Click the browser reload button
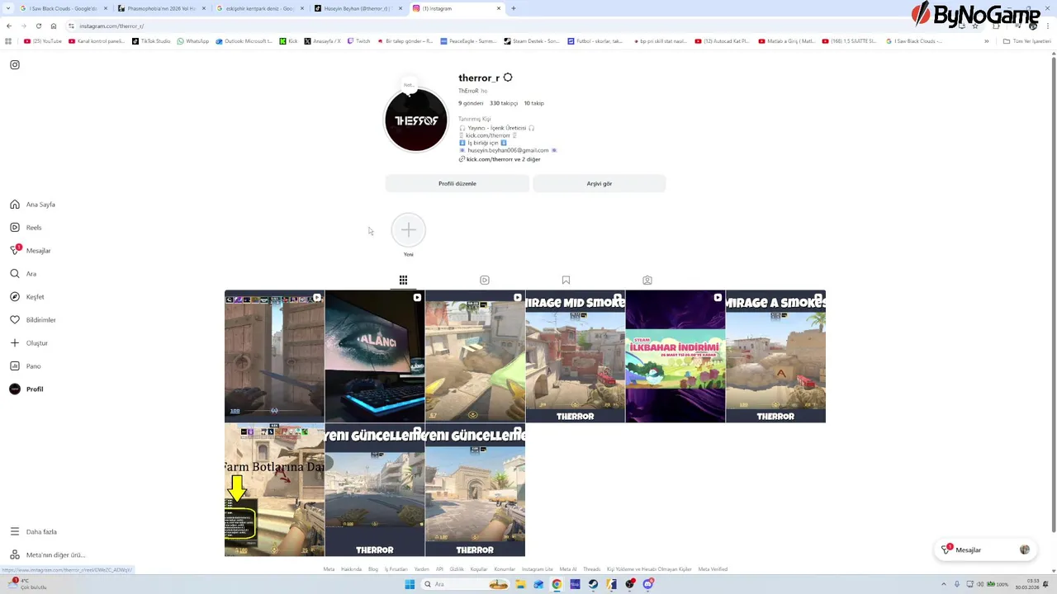Image resolution: width=1057 pixels, height=594 pixels. point(38,26)
